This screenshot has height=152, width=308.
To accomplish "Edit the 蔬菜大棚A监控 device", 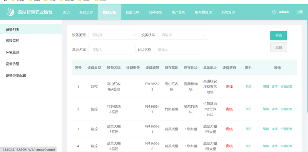I will pyautogui.click(x=266, y=146).
